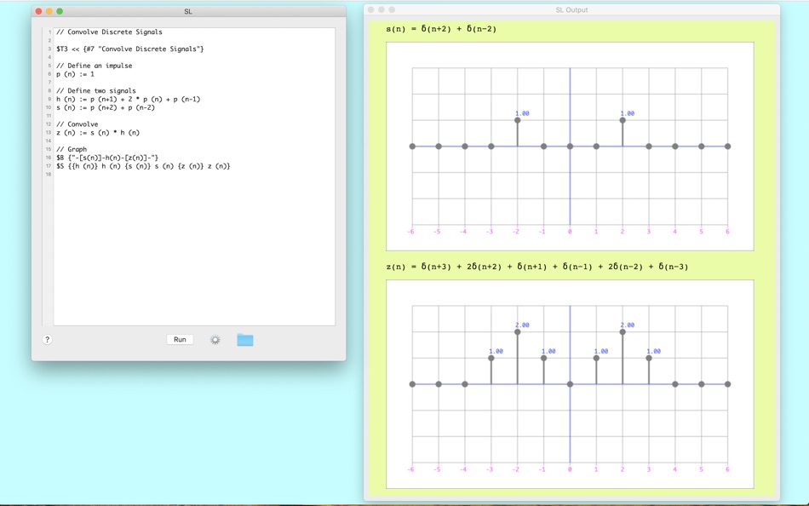The width and height of the screenshot is (809, 506).
Task: Click the 2.00 label at n=-2 in z(n) plot
Action: [x=522, y=325]
